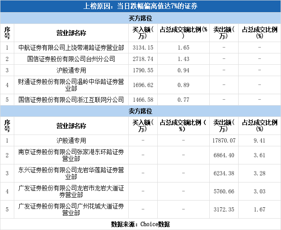The height and width of the screenshot is (230, 281).
Task: Select sell amount 6864.40
Action: [x=224, y=155]
